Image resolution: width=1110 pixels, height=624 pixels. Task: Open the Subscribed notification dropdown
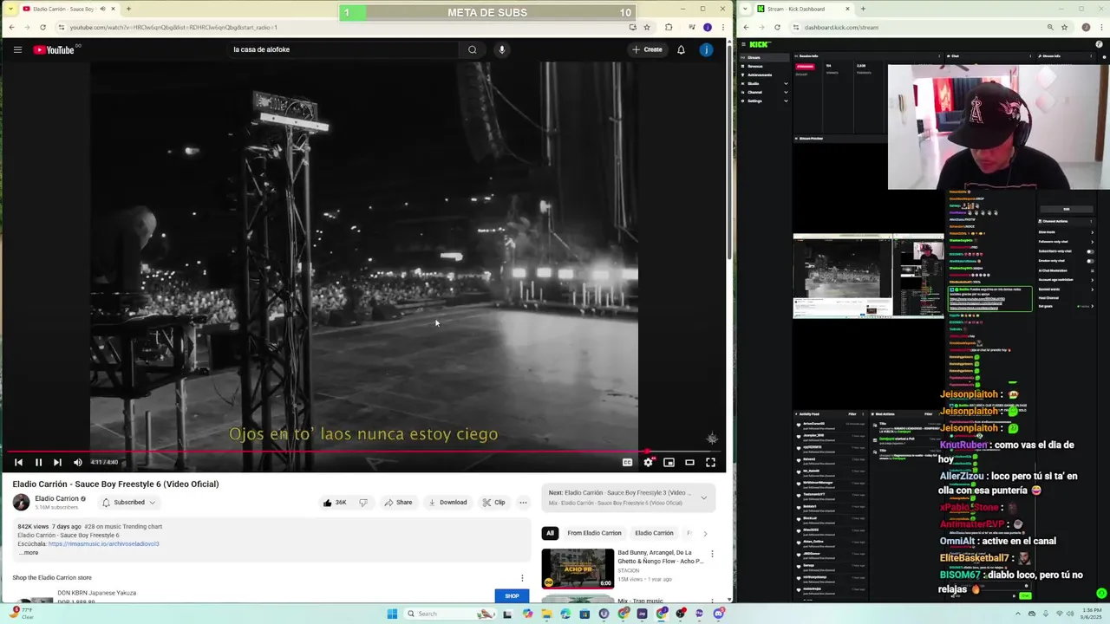pos(128,502)
